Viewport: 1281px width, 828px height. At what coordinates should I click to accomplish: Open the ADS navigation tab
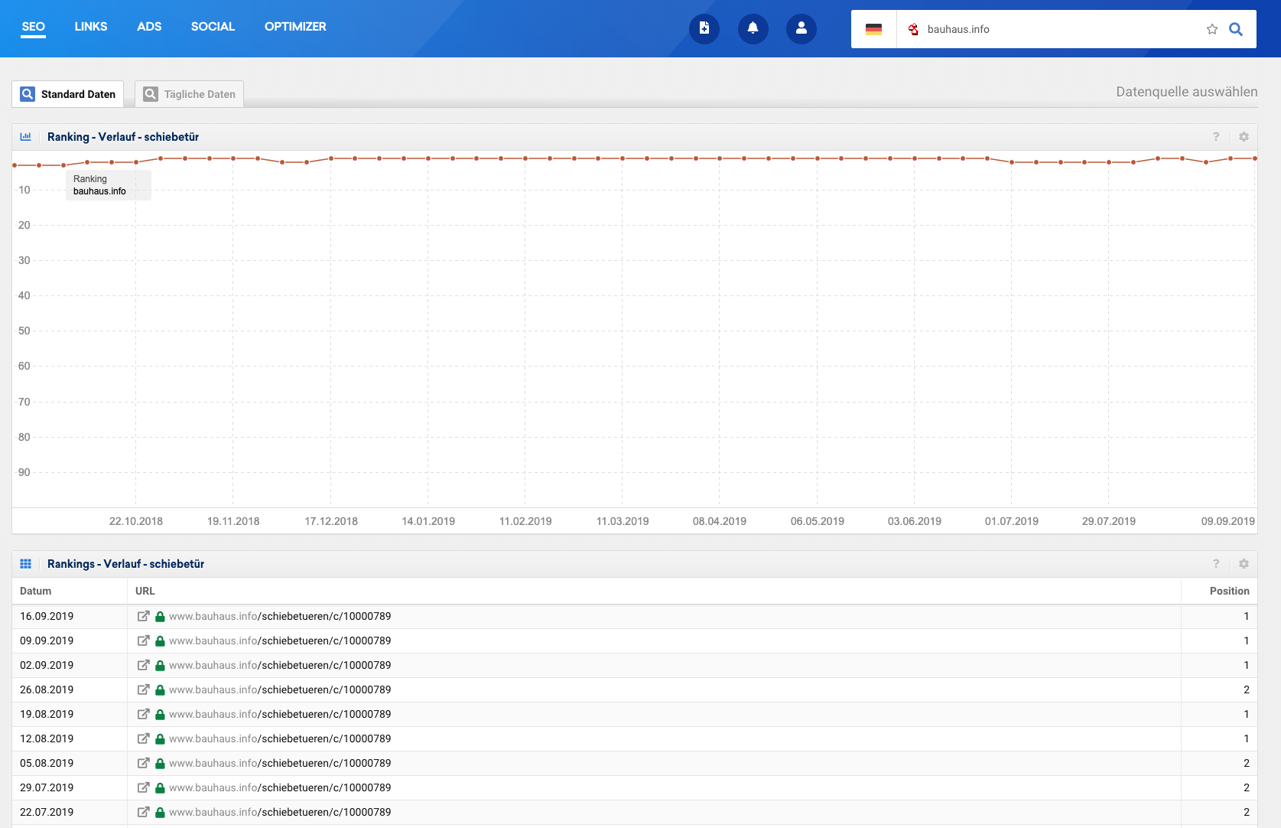[x=149, y=27]
